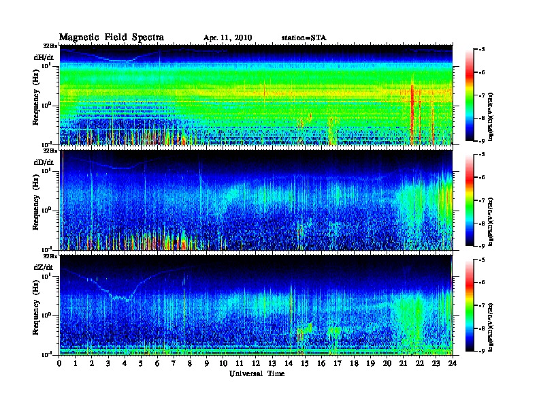Click the 'dD/dt' panel label
The image size is (539, 417).
pos(44,162)
